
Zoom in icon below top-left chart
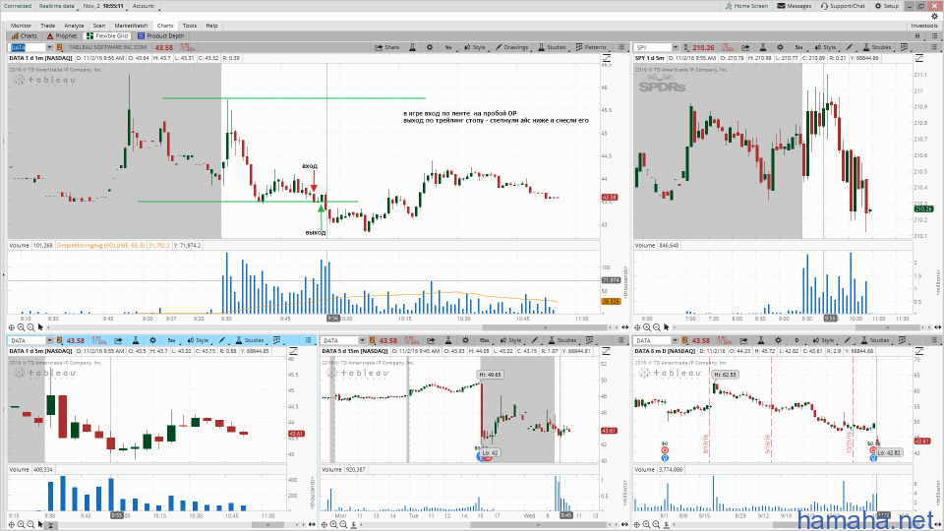[21, 327]
